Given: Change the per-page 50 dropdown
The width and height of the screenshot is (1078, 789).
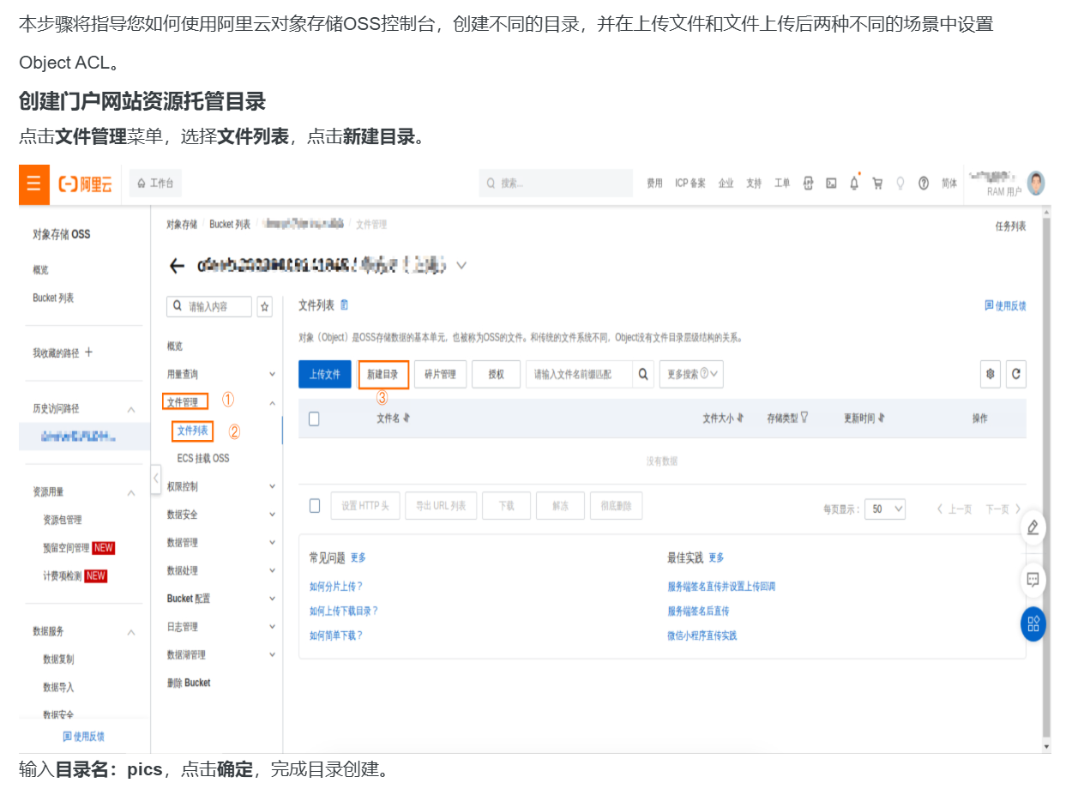Looking at the screenshot, I should click(x=885, y=509).
